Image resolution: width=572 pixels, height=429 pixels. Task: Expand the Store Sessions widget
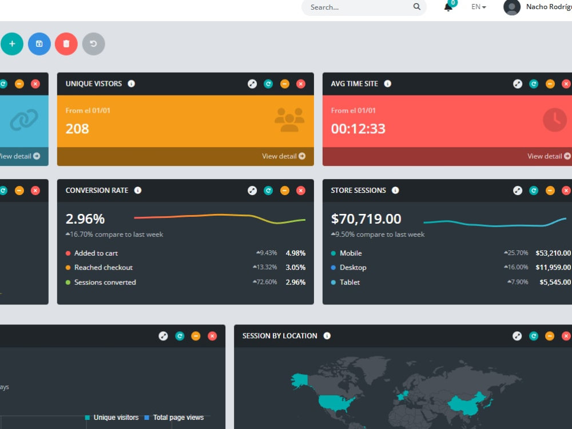tap(518, 190)
